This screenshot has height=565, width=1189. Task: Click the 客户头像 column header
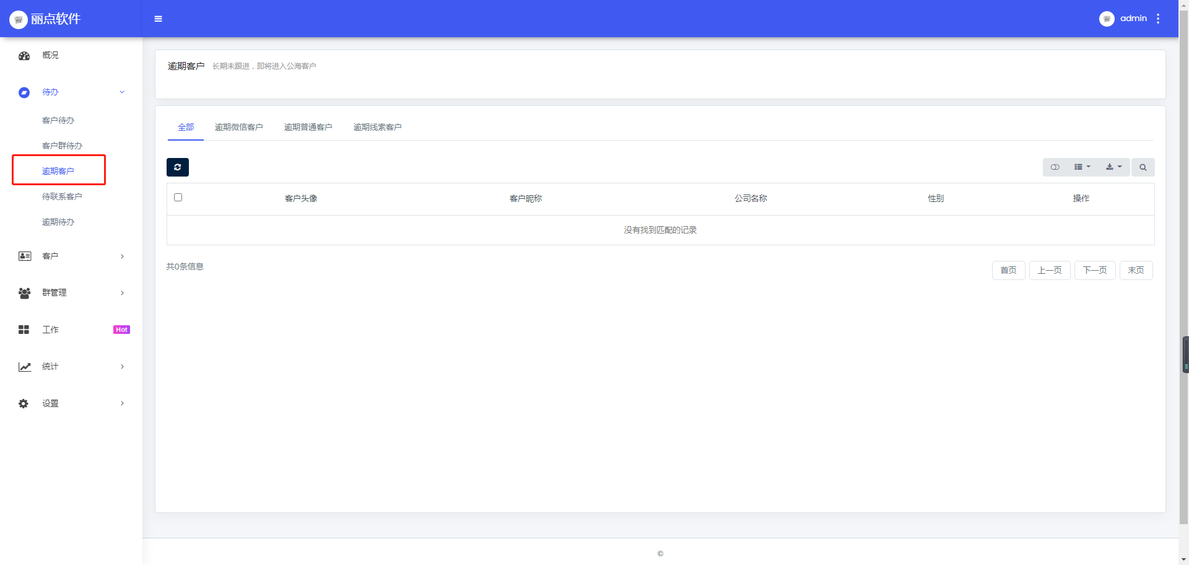(301, 198)
